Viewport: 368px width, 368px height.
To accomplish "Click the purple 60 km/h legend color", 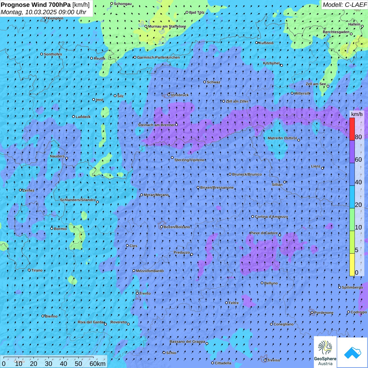I will click(352, 152).
